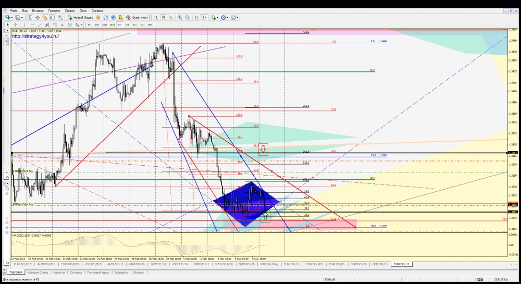The width and height of the screenshot is (521, 284).
Task: Click the blue diamond shape on chart
Action: tap(245, 203)
